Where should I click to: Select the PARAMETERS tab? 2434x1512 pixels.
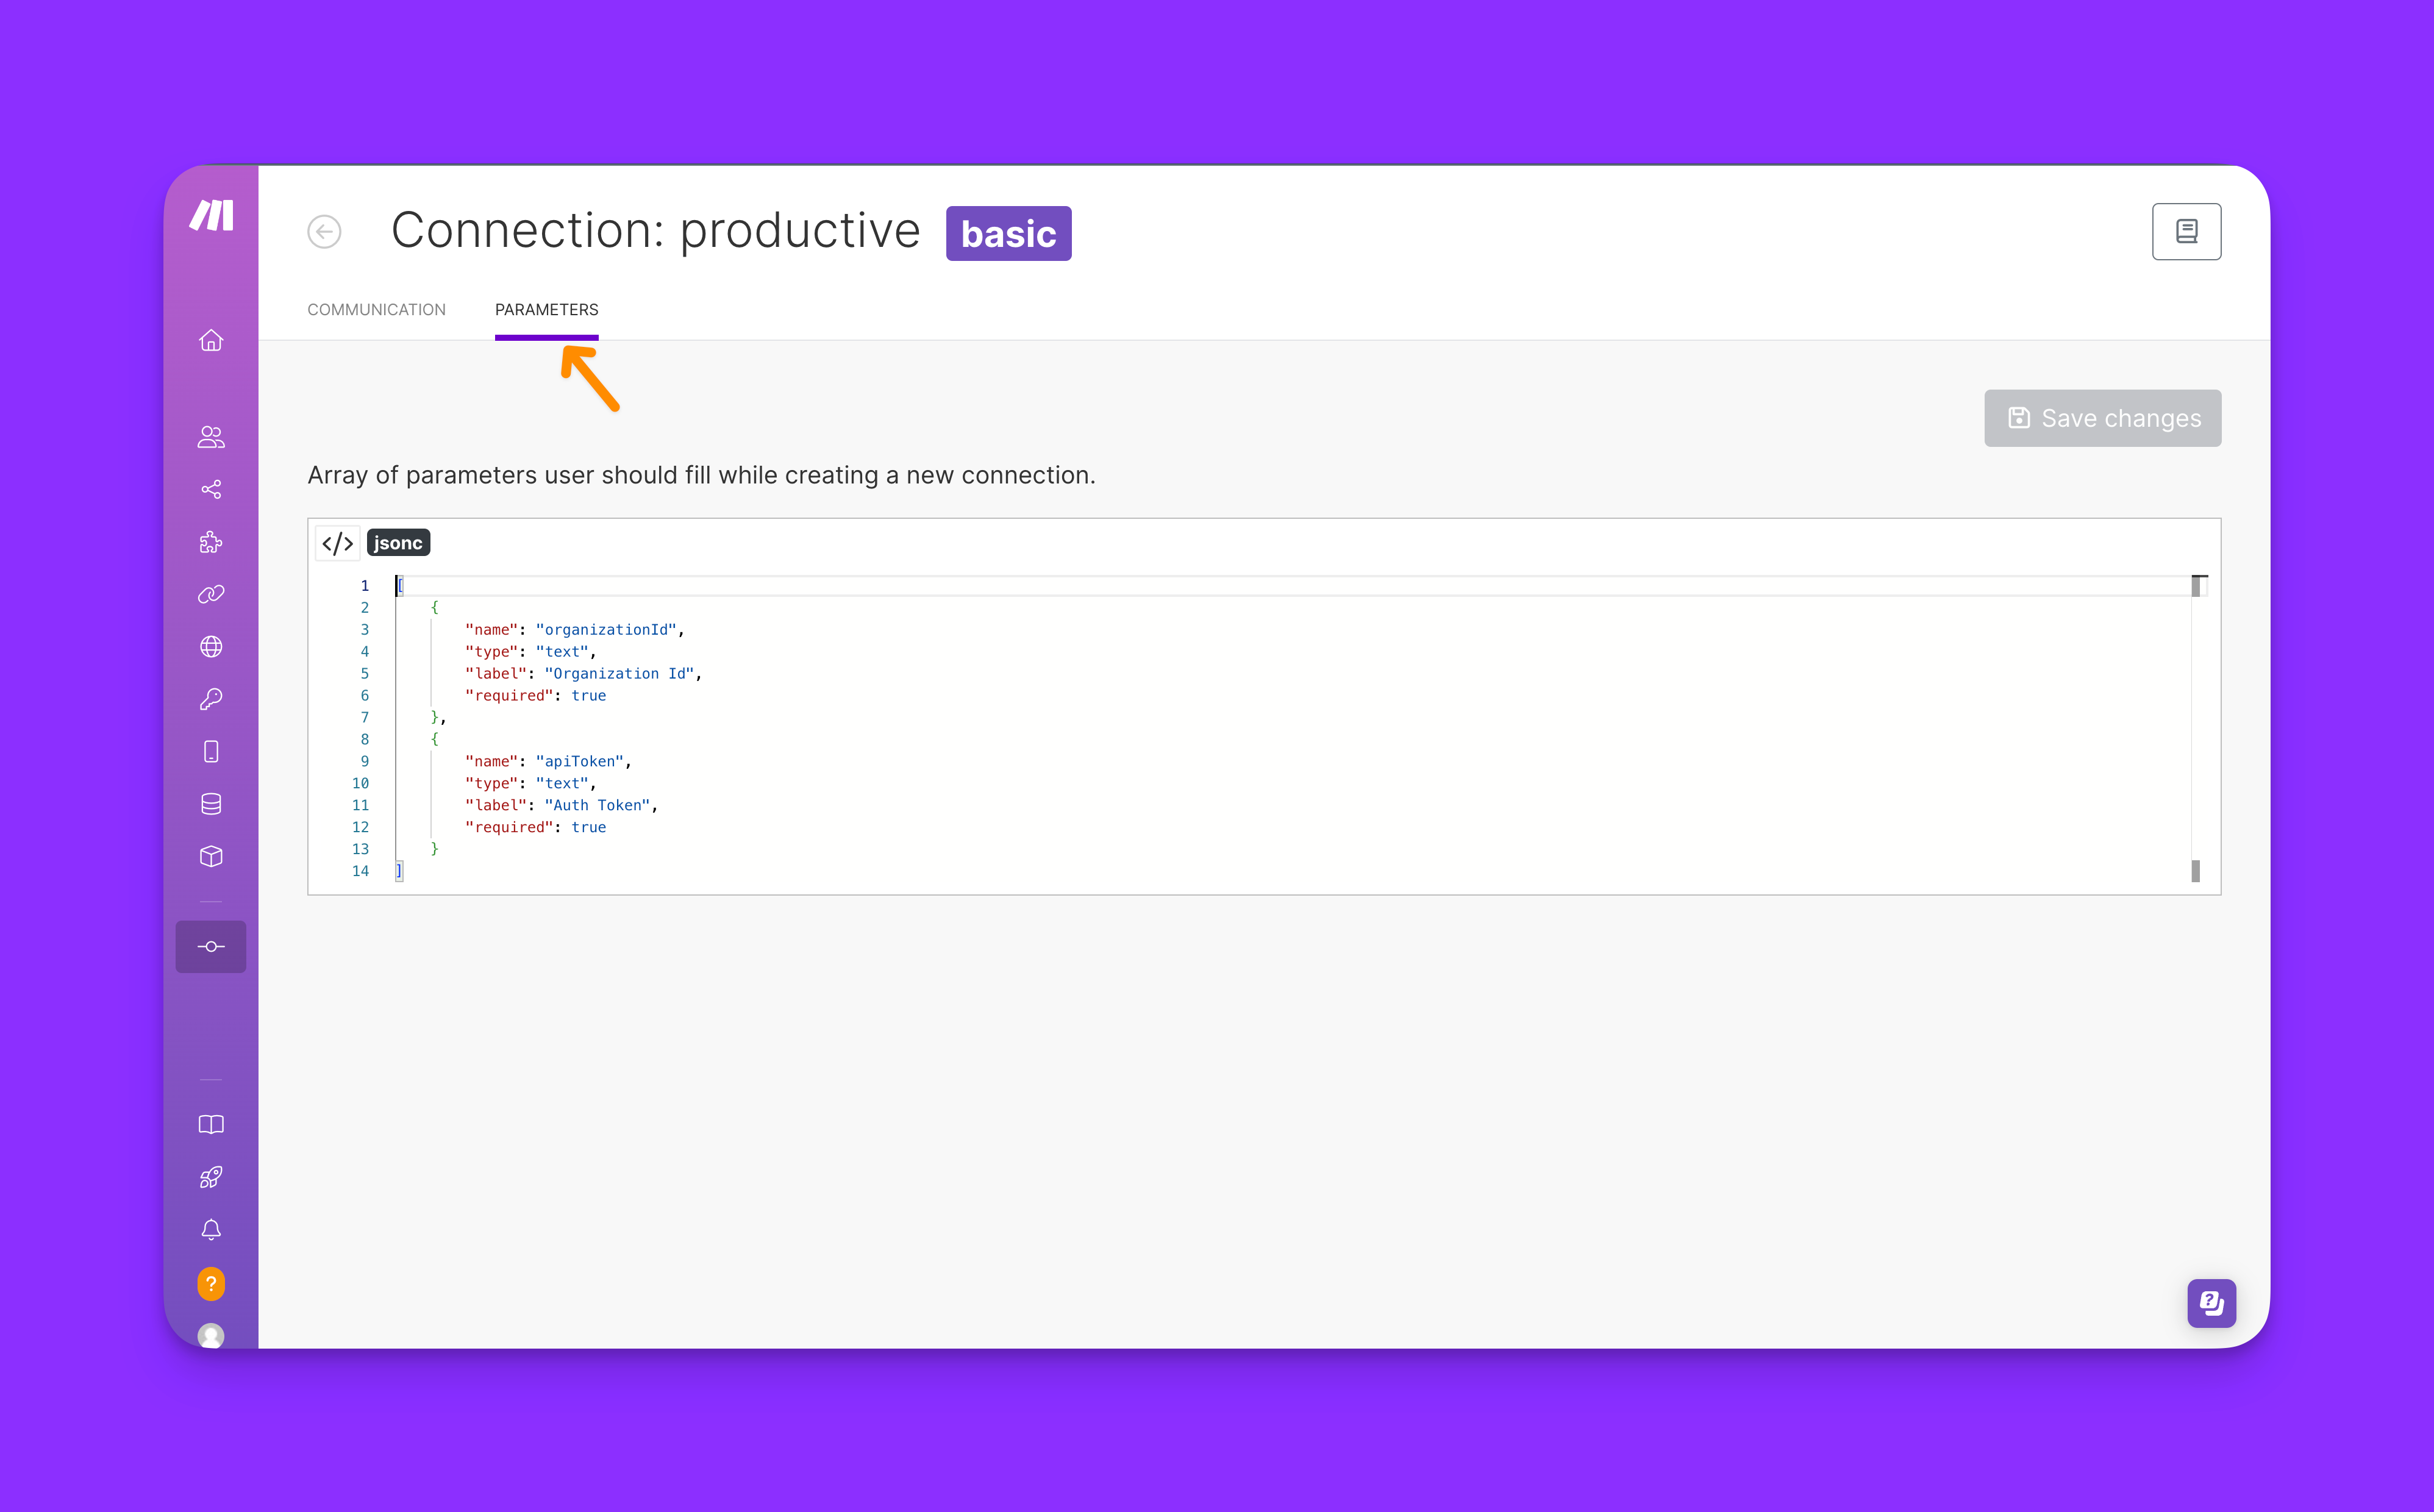pyautogui.click(x=546, y=310)
